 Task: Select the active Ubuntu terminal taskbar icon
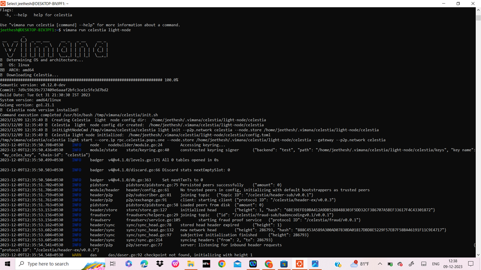pos(299,264)
